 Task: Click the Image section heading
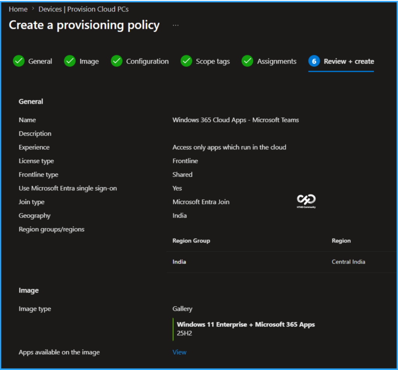coord(28,290)
